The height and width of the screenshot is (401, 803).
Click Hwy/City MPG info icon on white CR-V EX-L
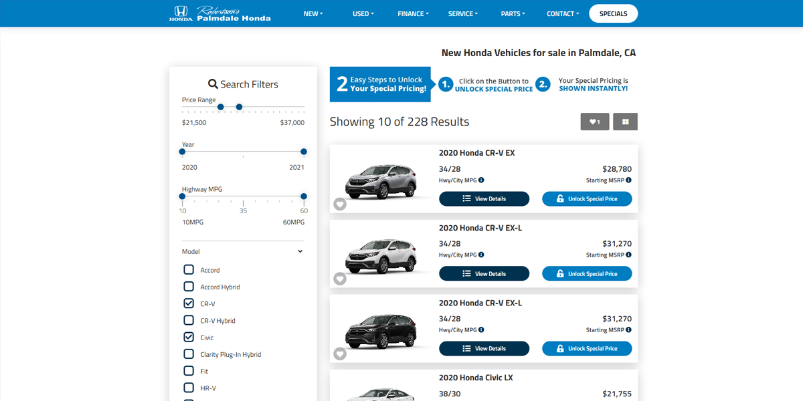pos(481,255)
